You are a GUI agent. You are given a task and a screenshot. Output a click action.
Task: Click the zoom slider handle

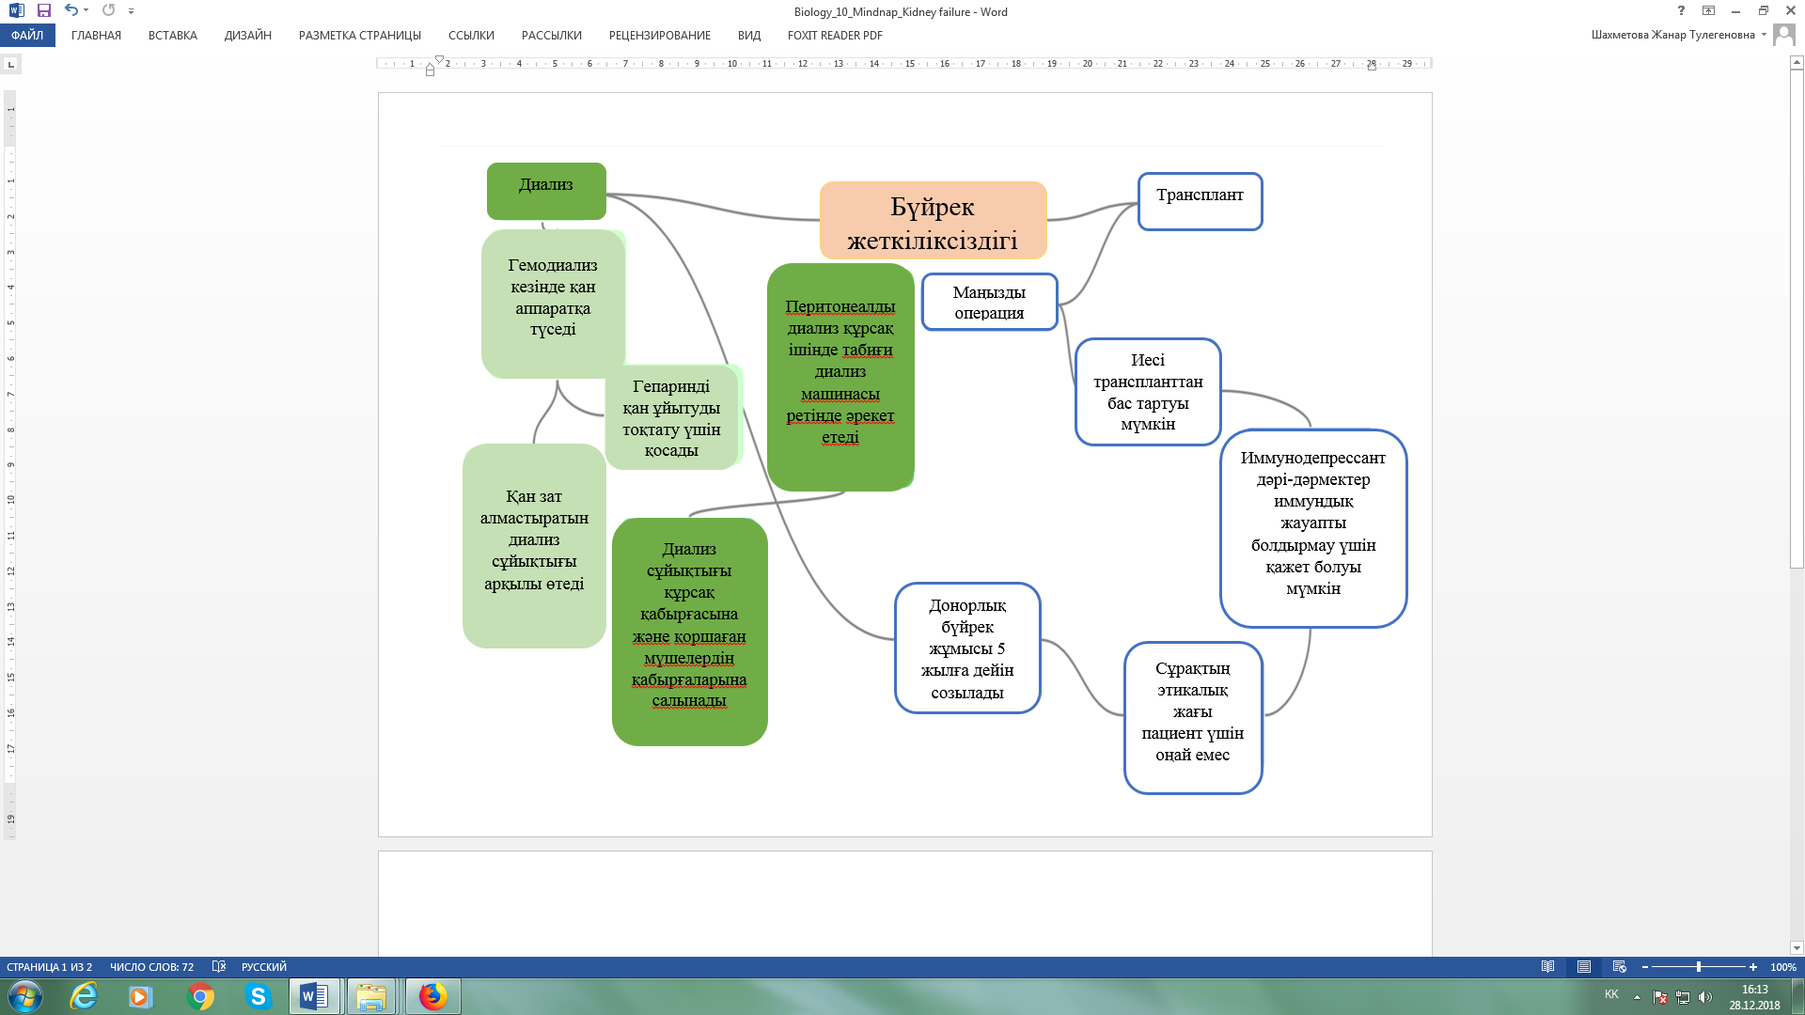[1698, 967]
